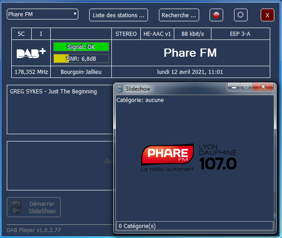The height and width of the screenshot is (238, 282).
Task: Click the SNR 6,8dB level bar
Action: pos(81,58)
